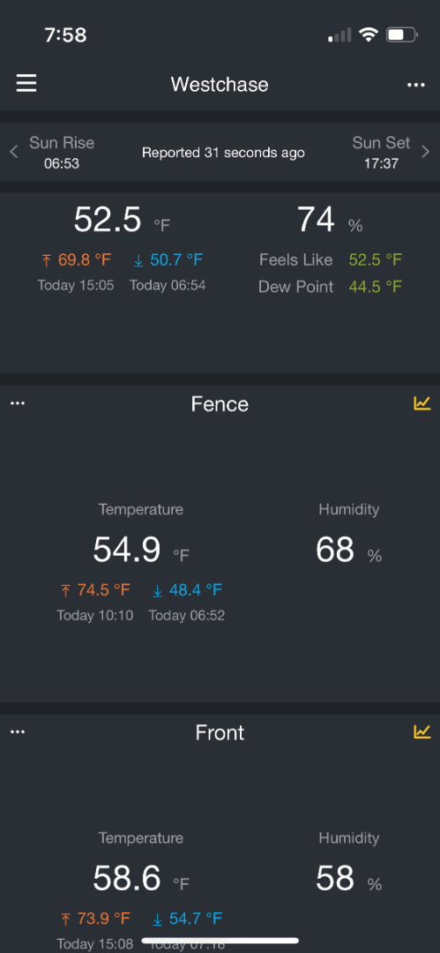Screen dimensions: 440x953
Task: Go to next panel with right chevron
Action: click(425, 152)
